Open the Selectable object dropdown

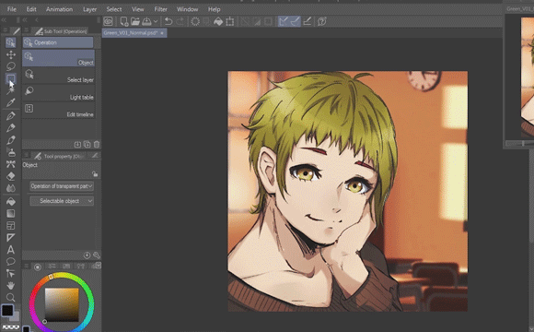[x=62, y=201]
